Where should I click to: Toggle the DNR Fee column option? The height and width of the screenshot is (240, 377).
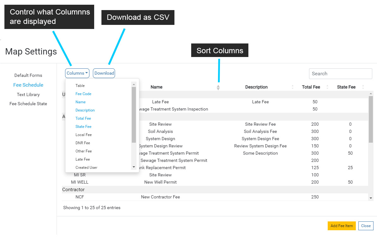click(x=83, y=143)
